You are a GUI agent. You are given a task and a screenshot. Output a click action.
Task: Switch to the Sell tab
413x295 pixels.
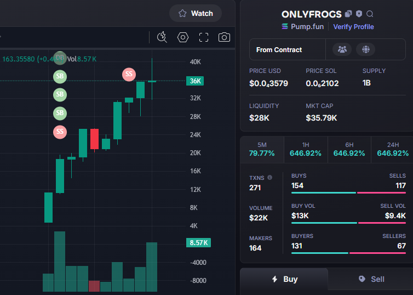(371, 279)
